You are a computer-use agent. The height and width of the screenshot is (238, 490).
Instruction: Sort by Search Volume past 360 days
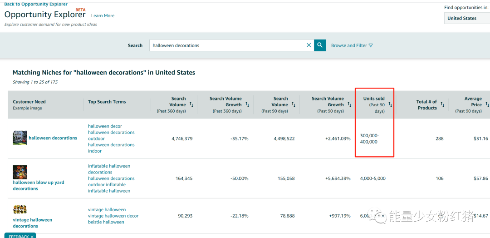point(191,104)
